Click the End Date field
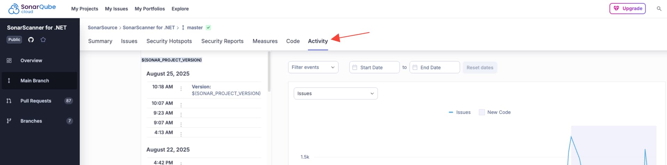This screenshot has width=667, height=165. [x=435, y=67]
